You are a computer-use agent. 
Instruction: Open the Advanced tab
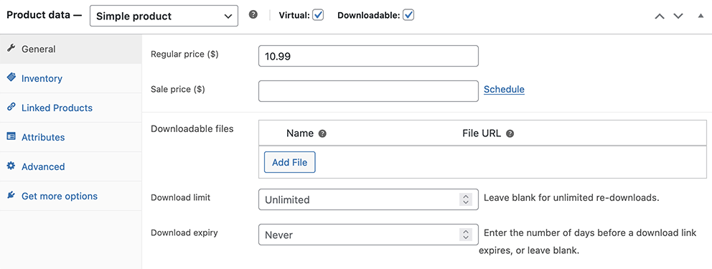click(x=71, y=166)
